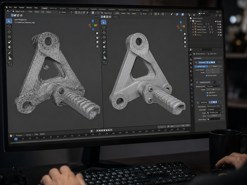Screen dimensions: 247x185
Task: Click the Offset value field
Action: [214, 116]
